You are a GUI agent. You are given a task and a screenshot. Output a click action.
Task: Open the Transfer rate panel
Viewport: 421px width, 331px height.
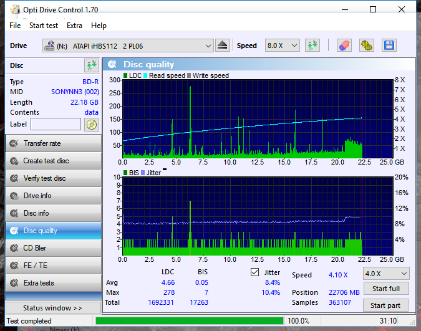(54, 143)
